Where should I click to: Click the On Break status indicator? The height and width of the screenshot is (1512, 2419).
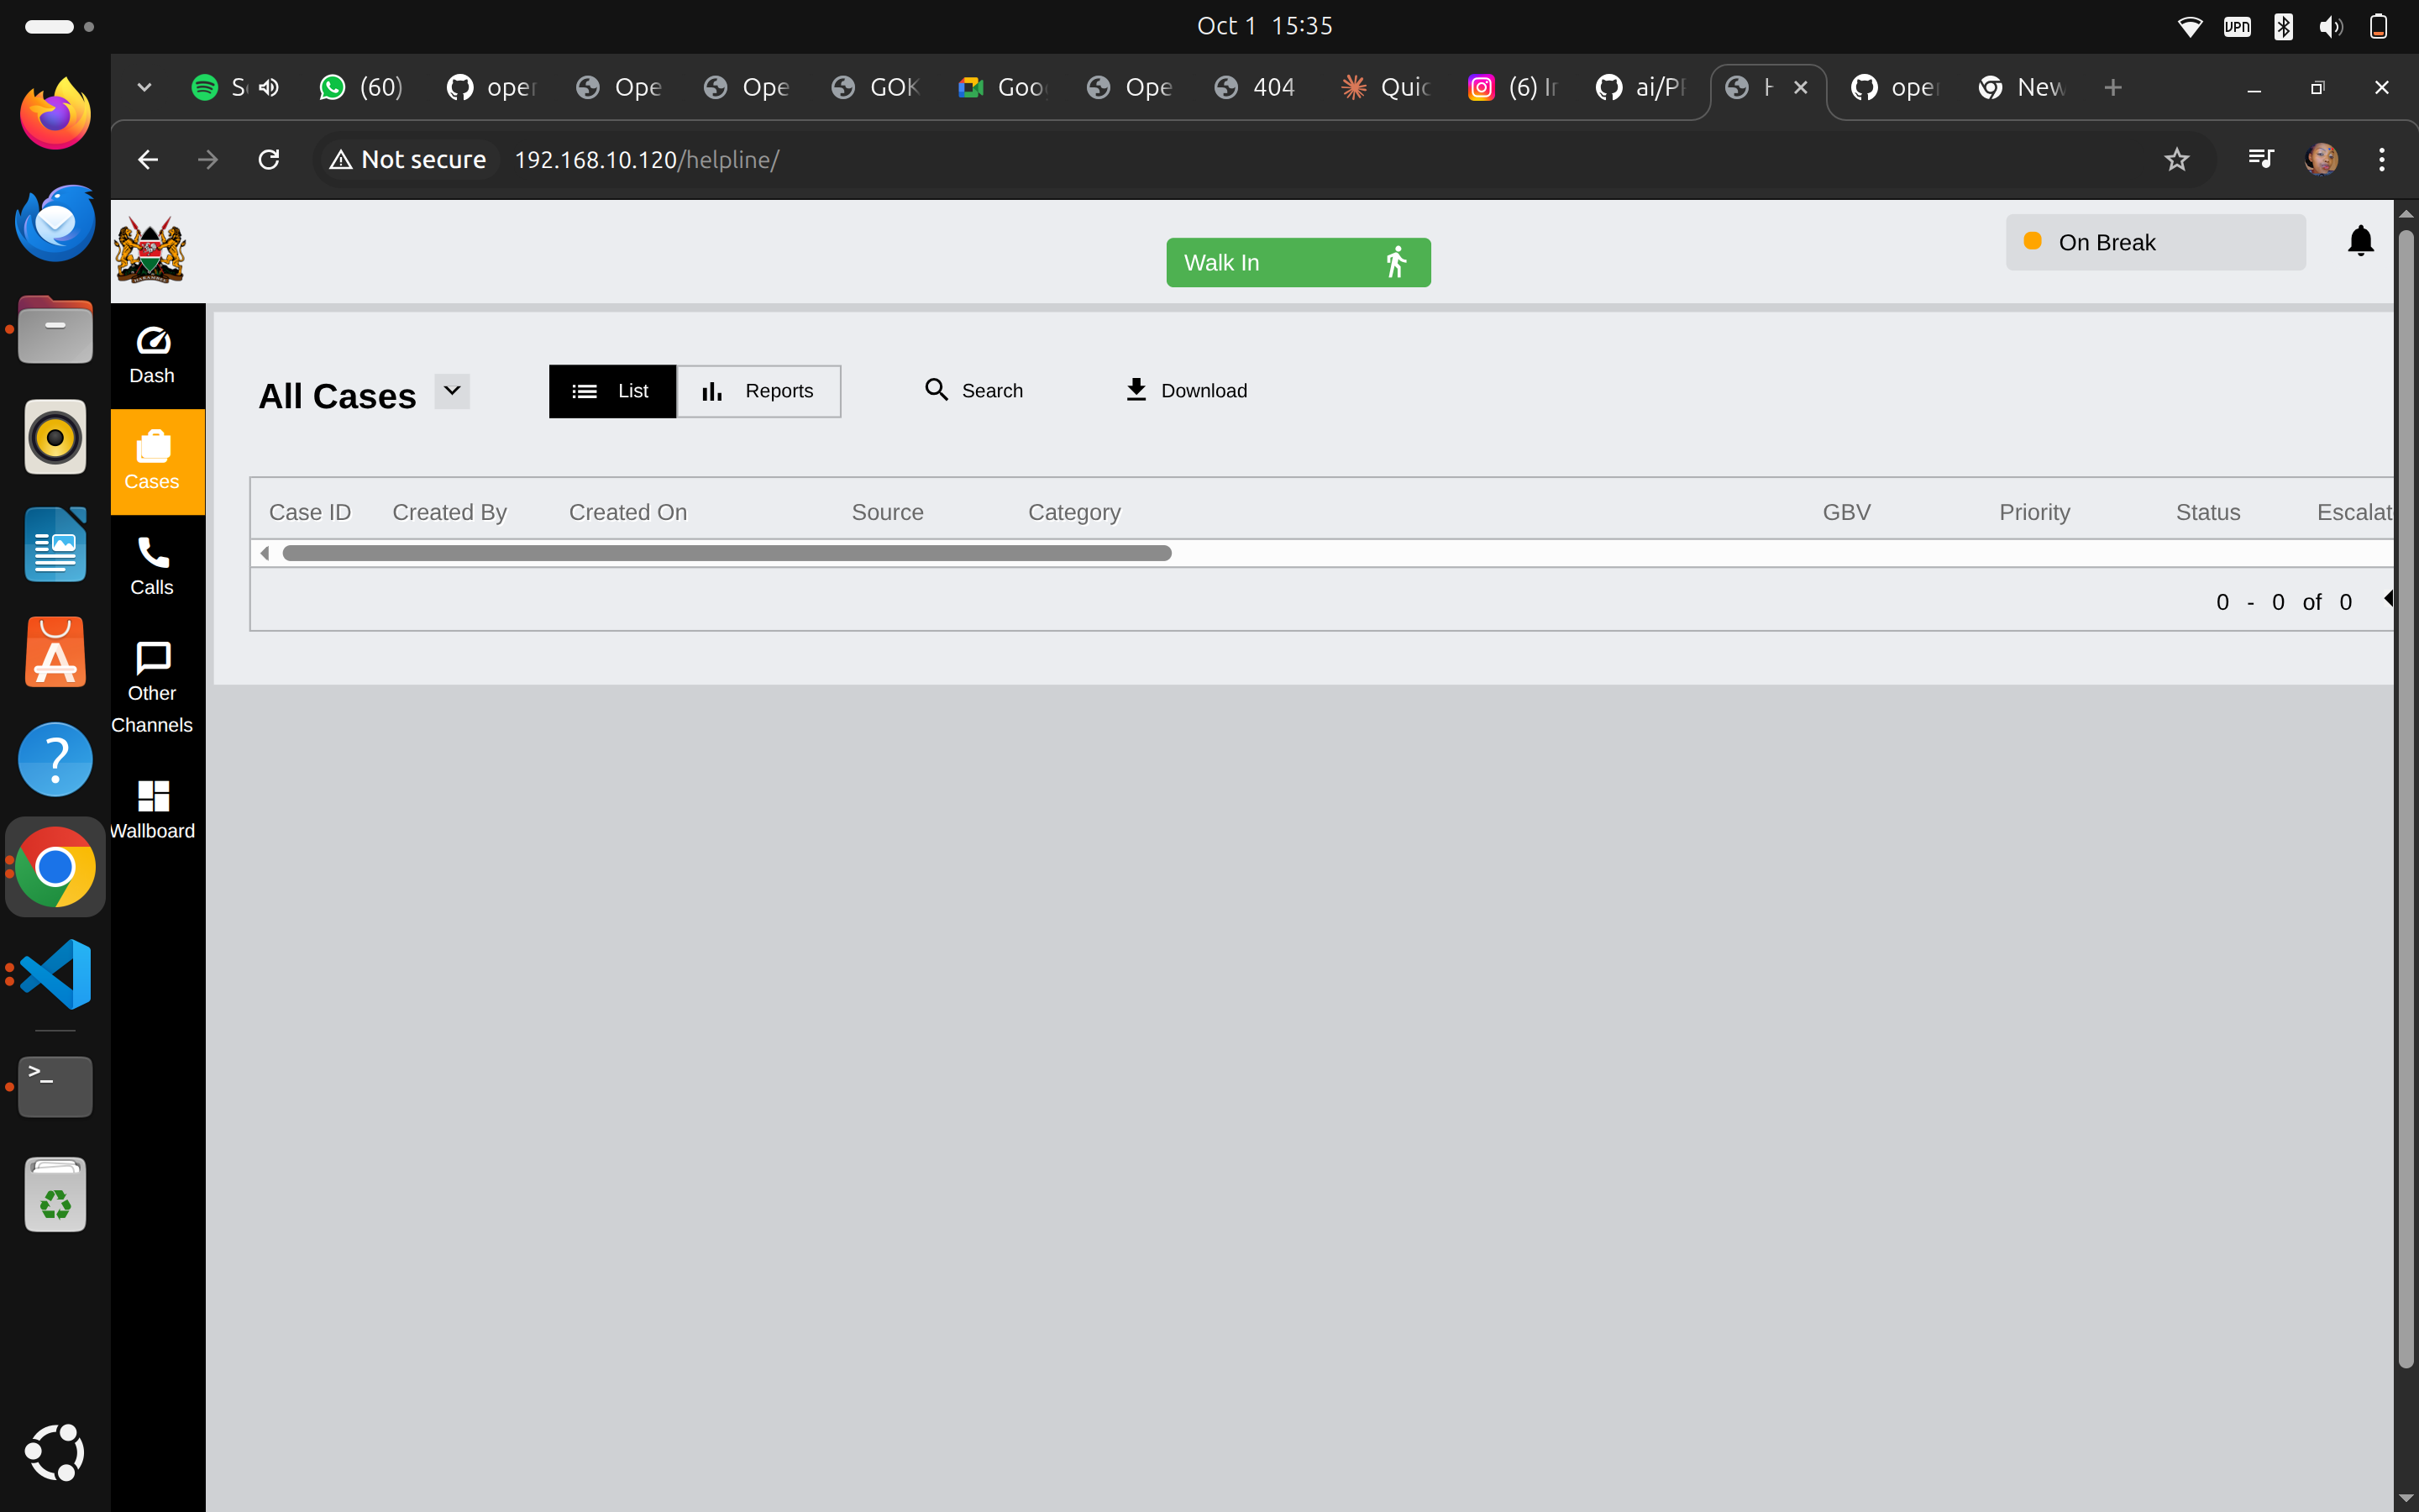(2154, 241)
